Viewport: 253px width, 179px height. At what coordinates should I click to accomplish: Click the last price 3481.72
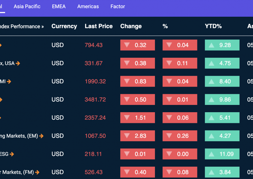[95, 100]
